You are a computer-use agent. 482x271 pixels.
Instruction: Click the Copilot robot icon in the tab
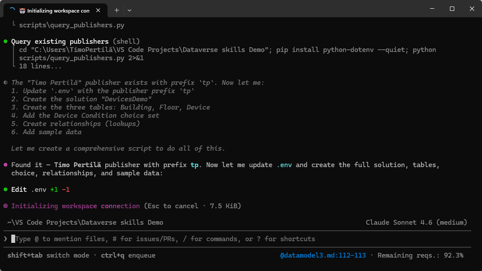pos(23,10)
